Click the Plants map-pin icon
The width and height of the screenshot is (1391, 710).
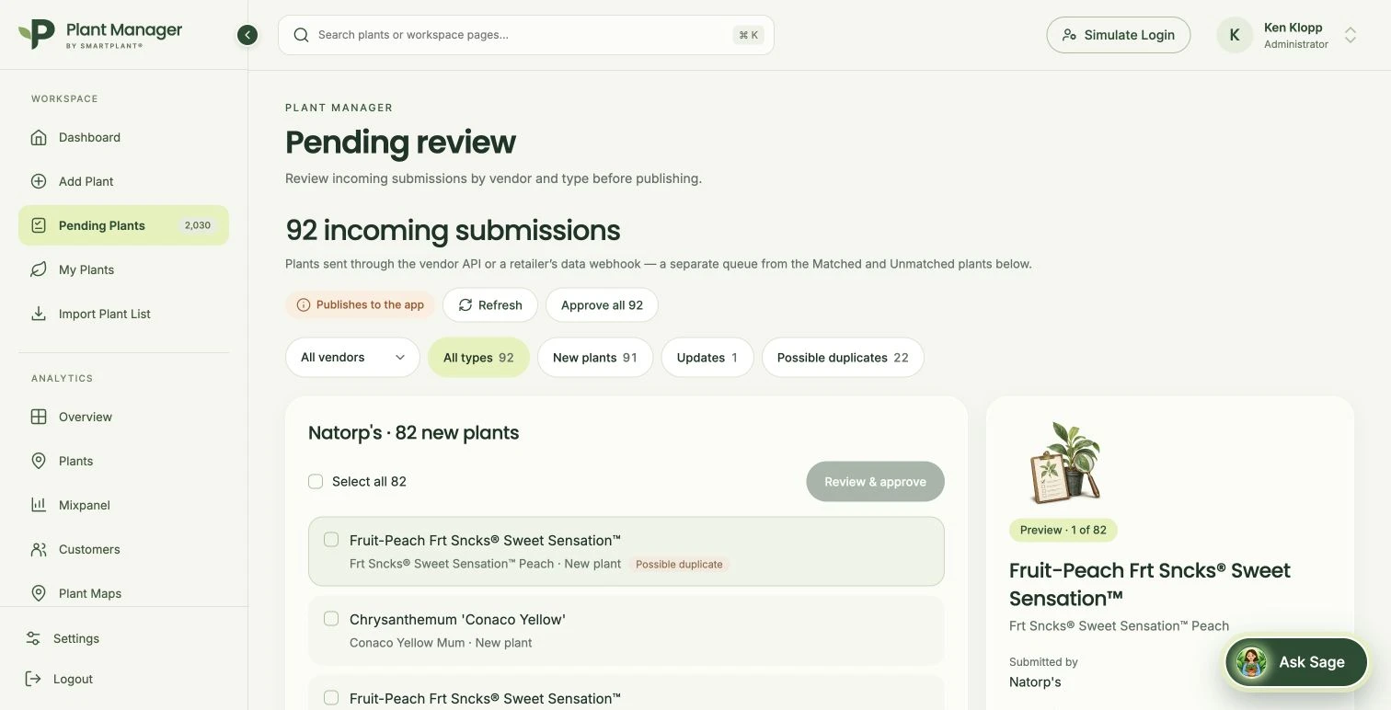point(39,461)
